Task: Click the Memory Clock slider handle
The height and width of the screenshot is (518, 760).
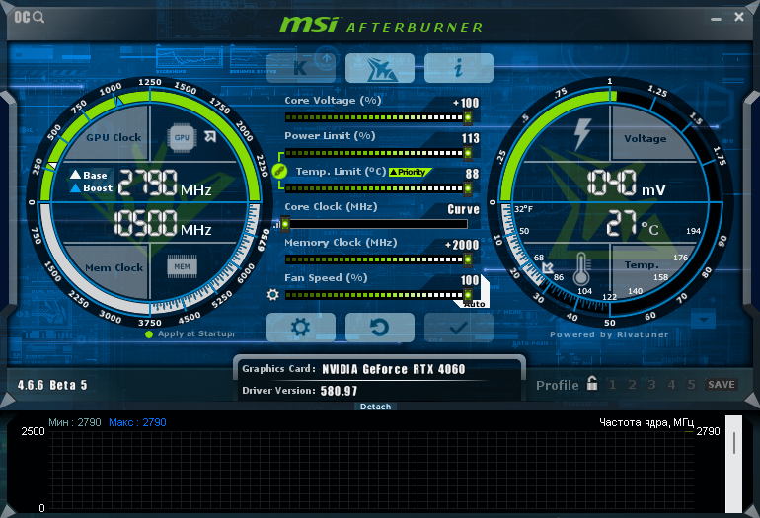Action: click(x=468, y=259)
